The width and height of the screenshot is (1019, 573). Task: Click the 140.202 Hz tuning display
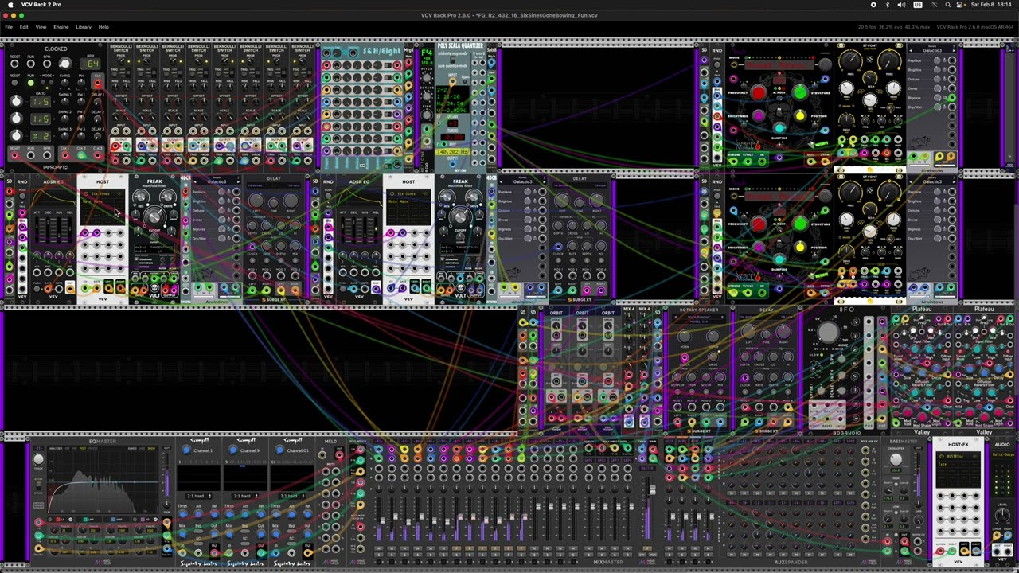[452, 151]
